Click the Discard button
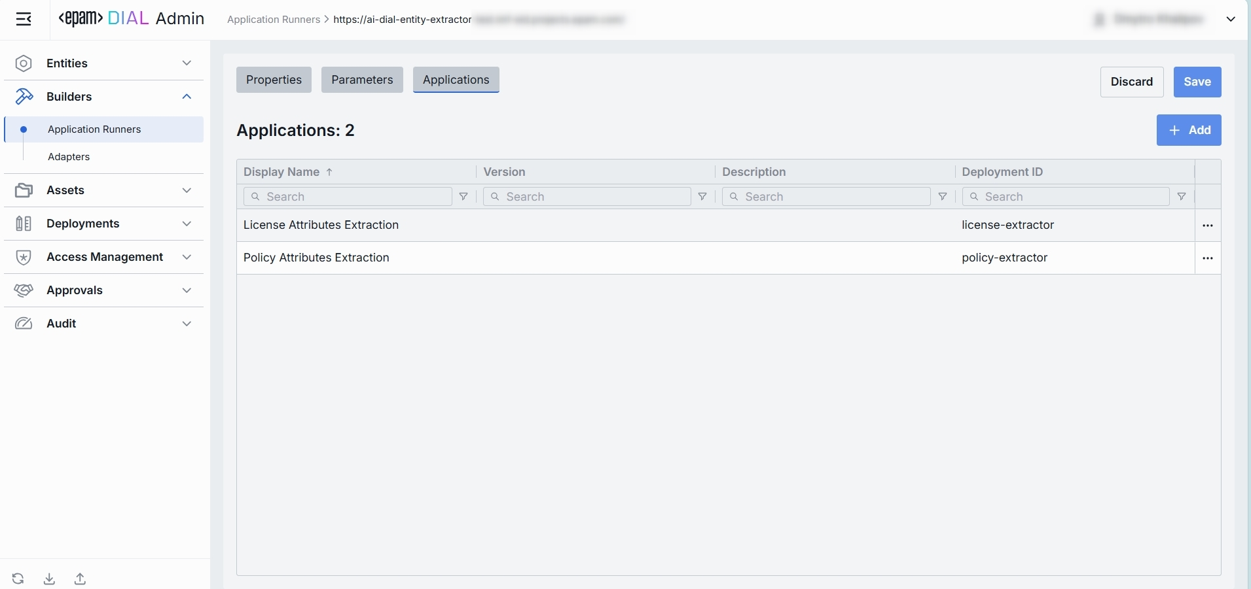Image resolution: width=1251 pixels, height=589 pixels. (1132, 82)
